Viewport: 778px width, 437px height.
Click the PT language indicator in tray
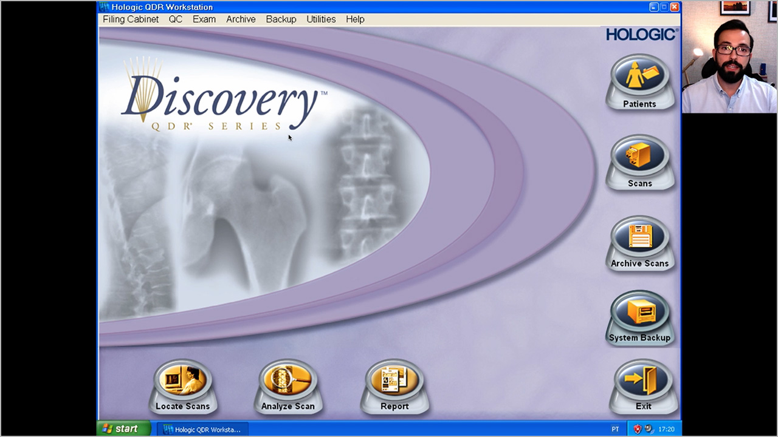[616, 429]
